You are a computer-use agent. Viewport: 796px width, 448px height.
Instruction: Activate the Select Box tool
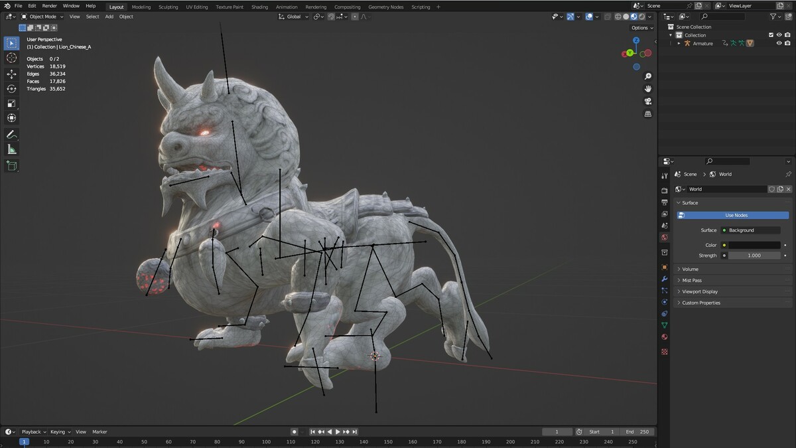[11, 43]
